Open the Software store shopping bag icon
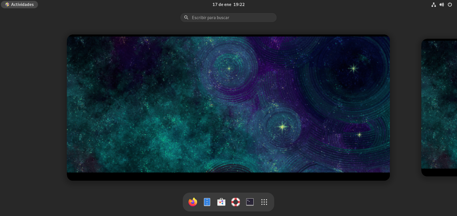This screenshot has height=216, width=457. [x=221, y=202]
